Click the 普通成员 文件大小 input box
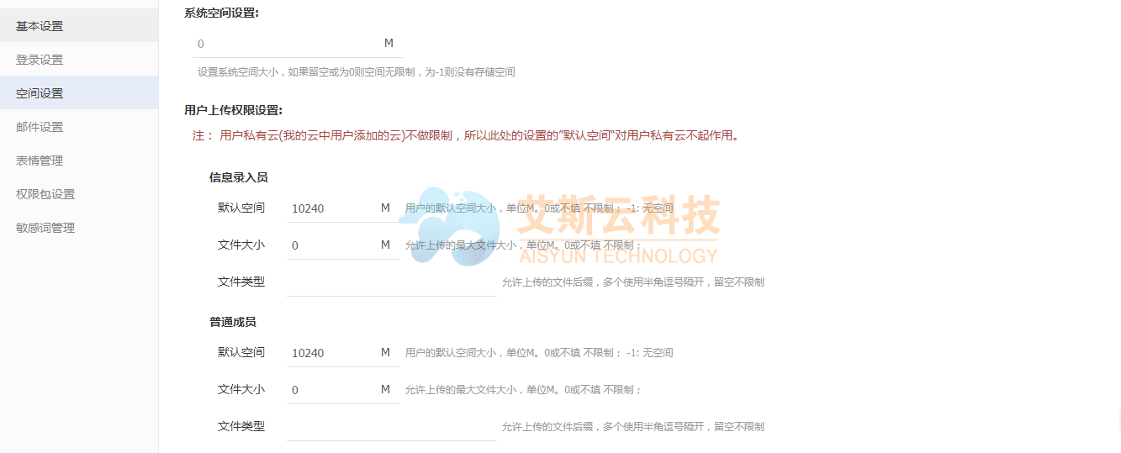Image resolution: width=1121 pixels, height=453 pixels. click(x=332, y=390)
